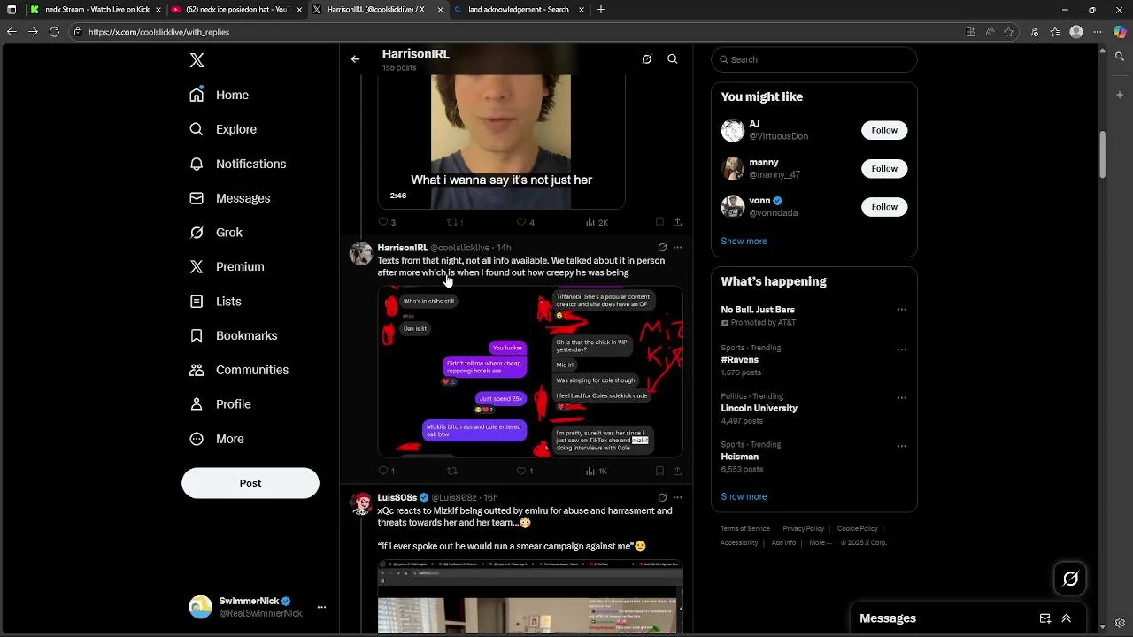Click the Communities icon in sidebar
1133x637 pixels.
click(x=197, y=370)
